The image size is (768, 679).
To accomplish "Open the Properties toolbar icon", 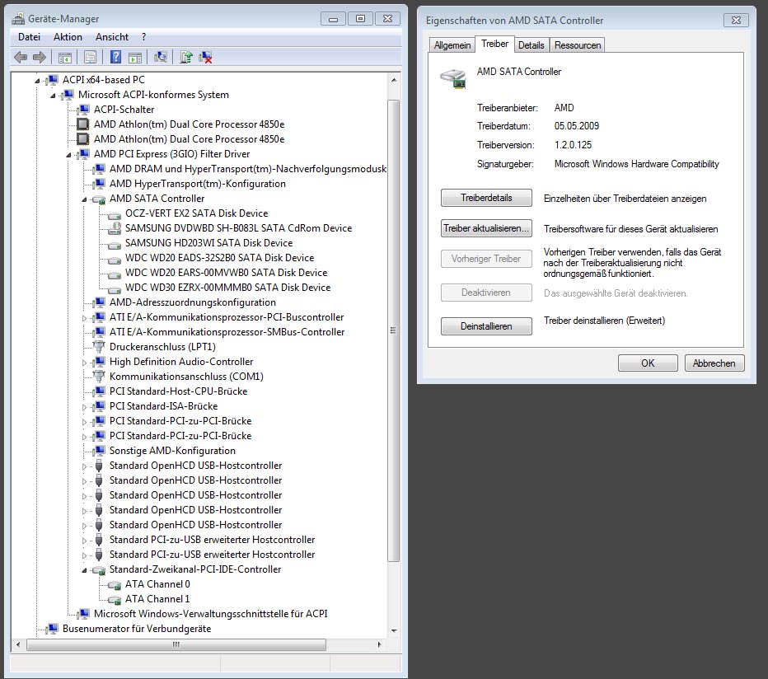I will (x=90, y=58).
